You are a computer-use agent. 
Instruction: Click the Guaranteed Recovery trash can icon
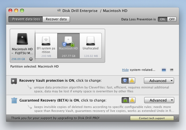point(14,100)
